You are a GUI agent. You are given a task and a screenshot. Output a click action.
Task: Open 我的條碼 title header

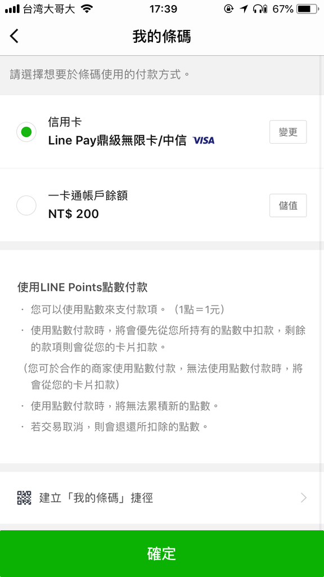[x=162, y=35]
